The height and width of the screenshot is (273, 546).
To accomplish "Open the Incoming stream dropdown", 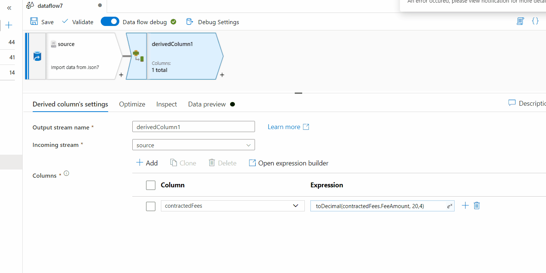I will pos(194,145).
